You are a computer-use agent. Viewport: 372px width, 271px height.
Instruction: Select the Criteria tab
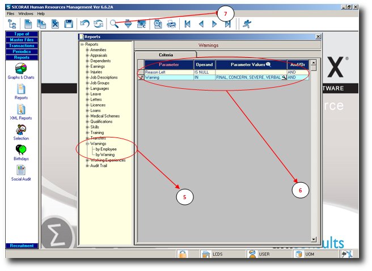pos(166,55)
